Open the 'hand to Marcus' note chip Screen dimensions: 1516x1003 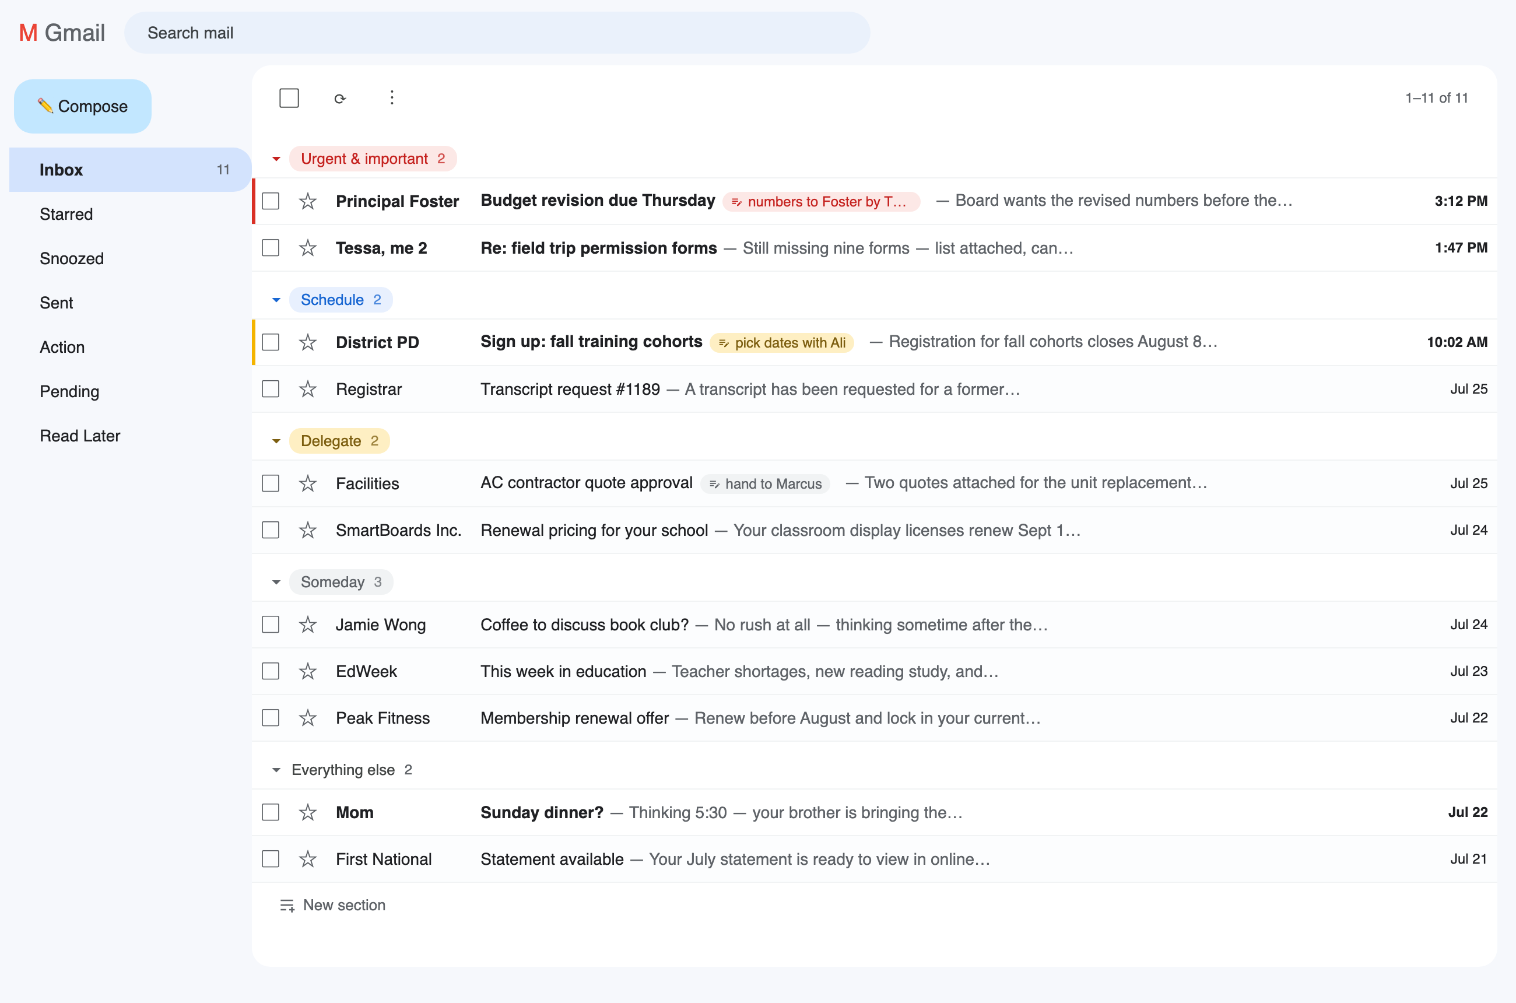tap(766, 484)
